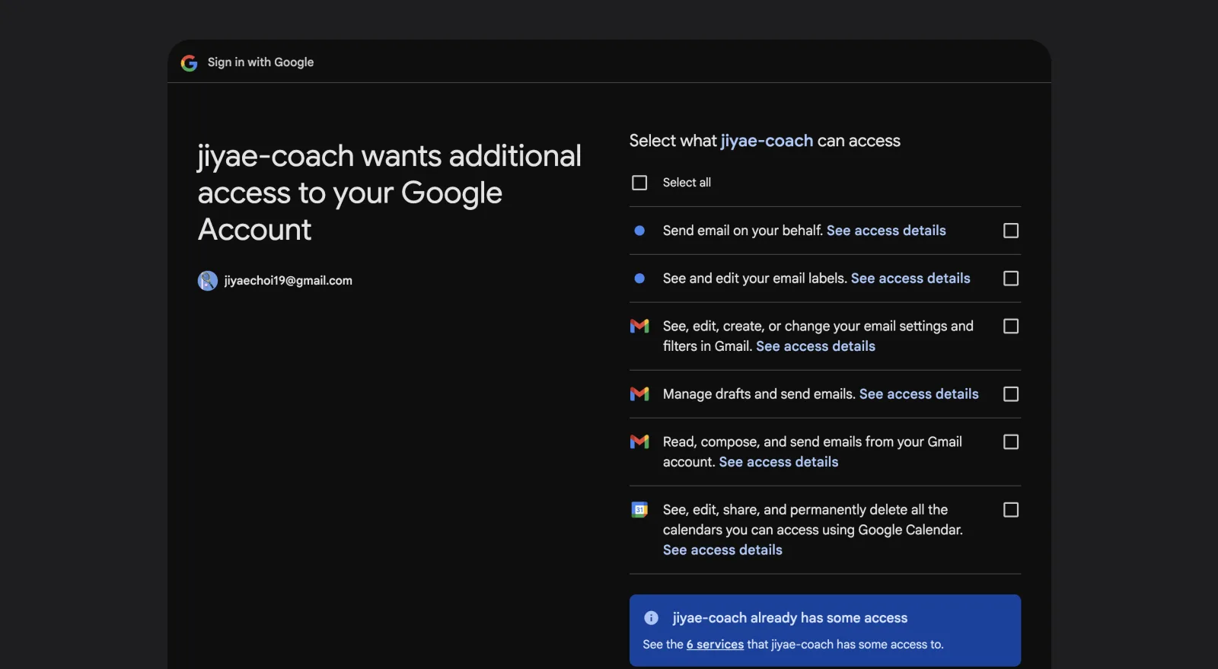The height and width of the screenshot is (669, 1218).
Task: Click the Google logo in the header
Action: pyautogui.click(x=190, y=62)
